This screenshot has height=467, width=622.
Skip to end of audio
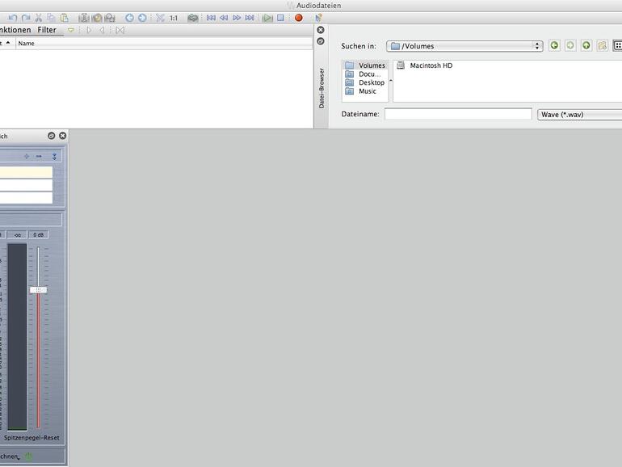click(250, 18)
